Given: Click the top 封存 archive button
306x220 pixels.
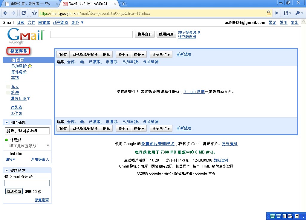Looking at the screenshot, I should (x=63, y=55).
